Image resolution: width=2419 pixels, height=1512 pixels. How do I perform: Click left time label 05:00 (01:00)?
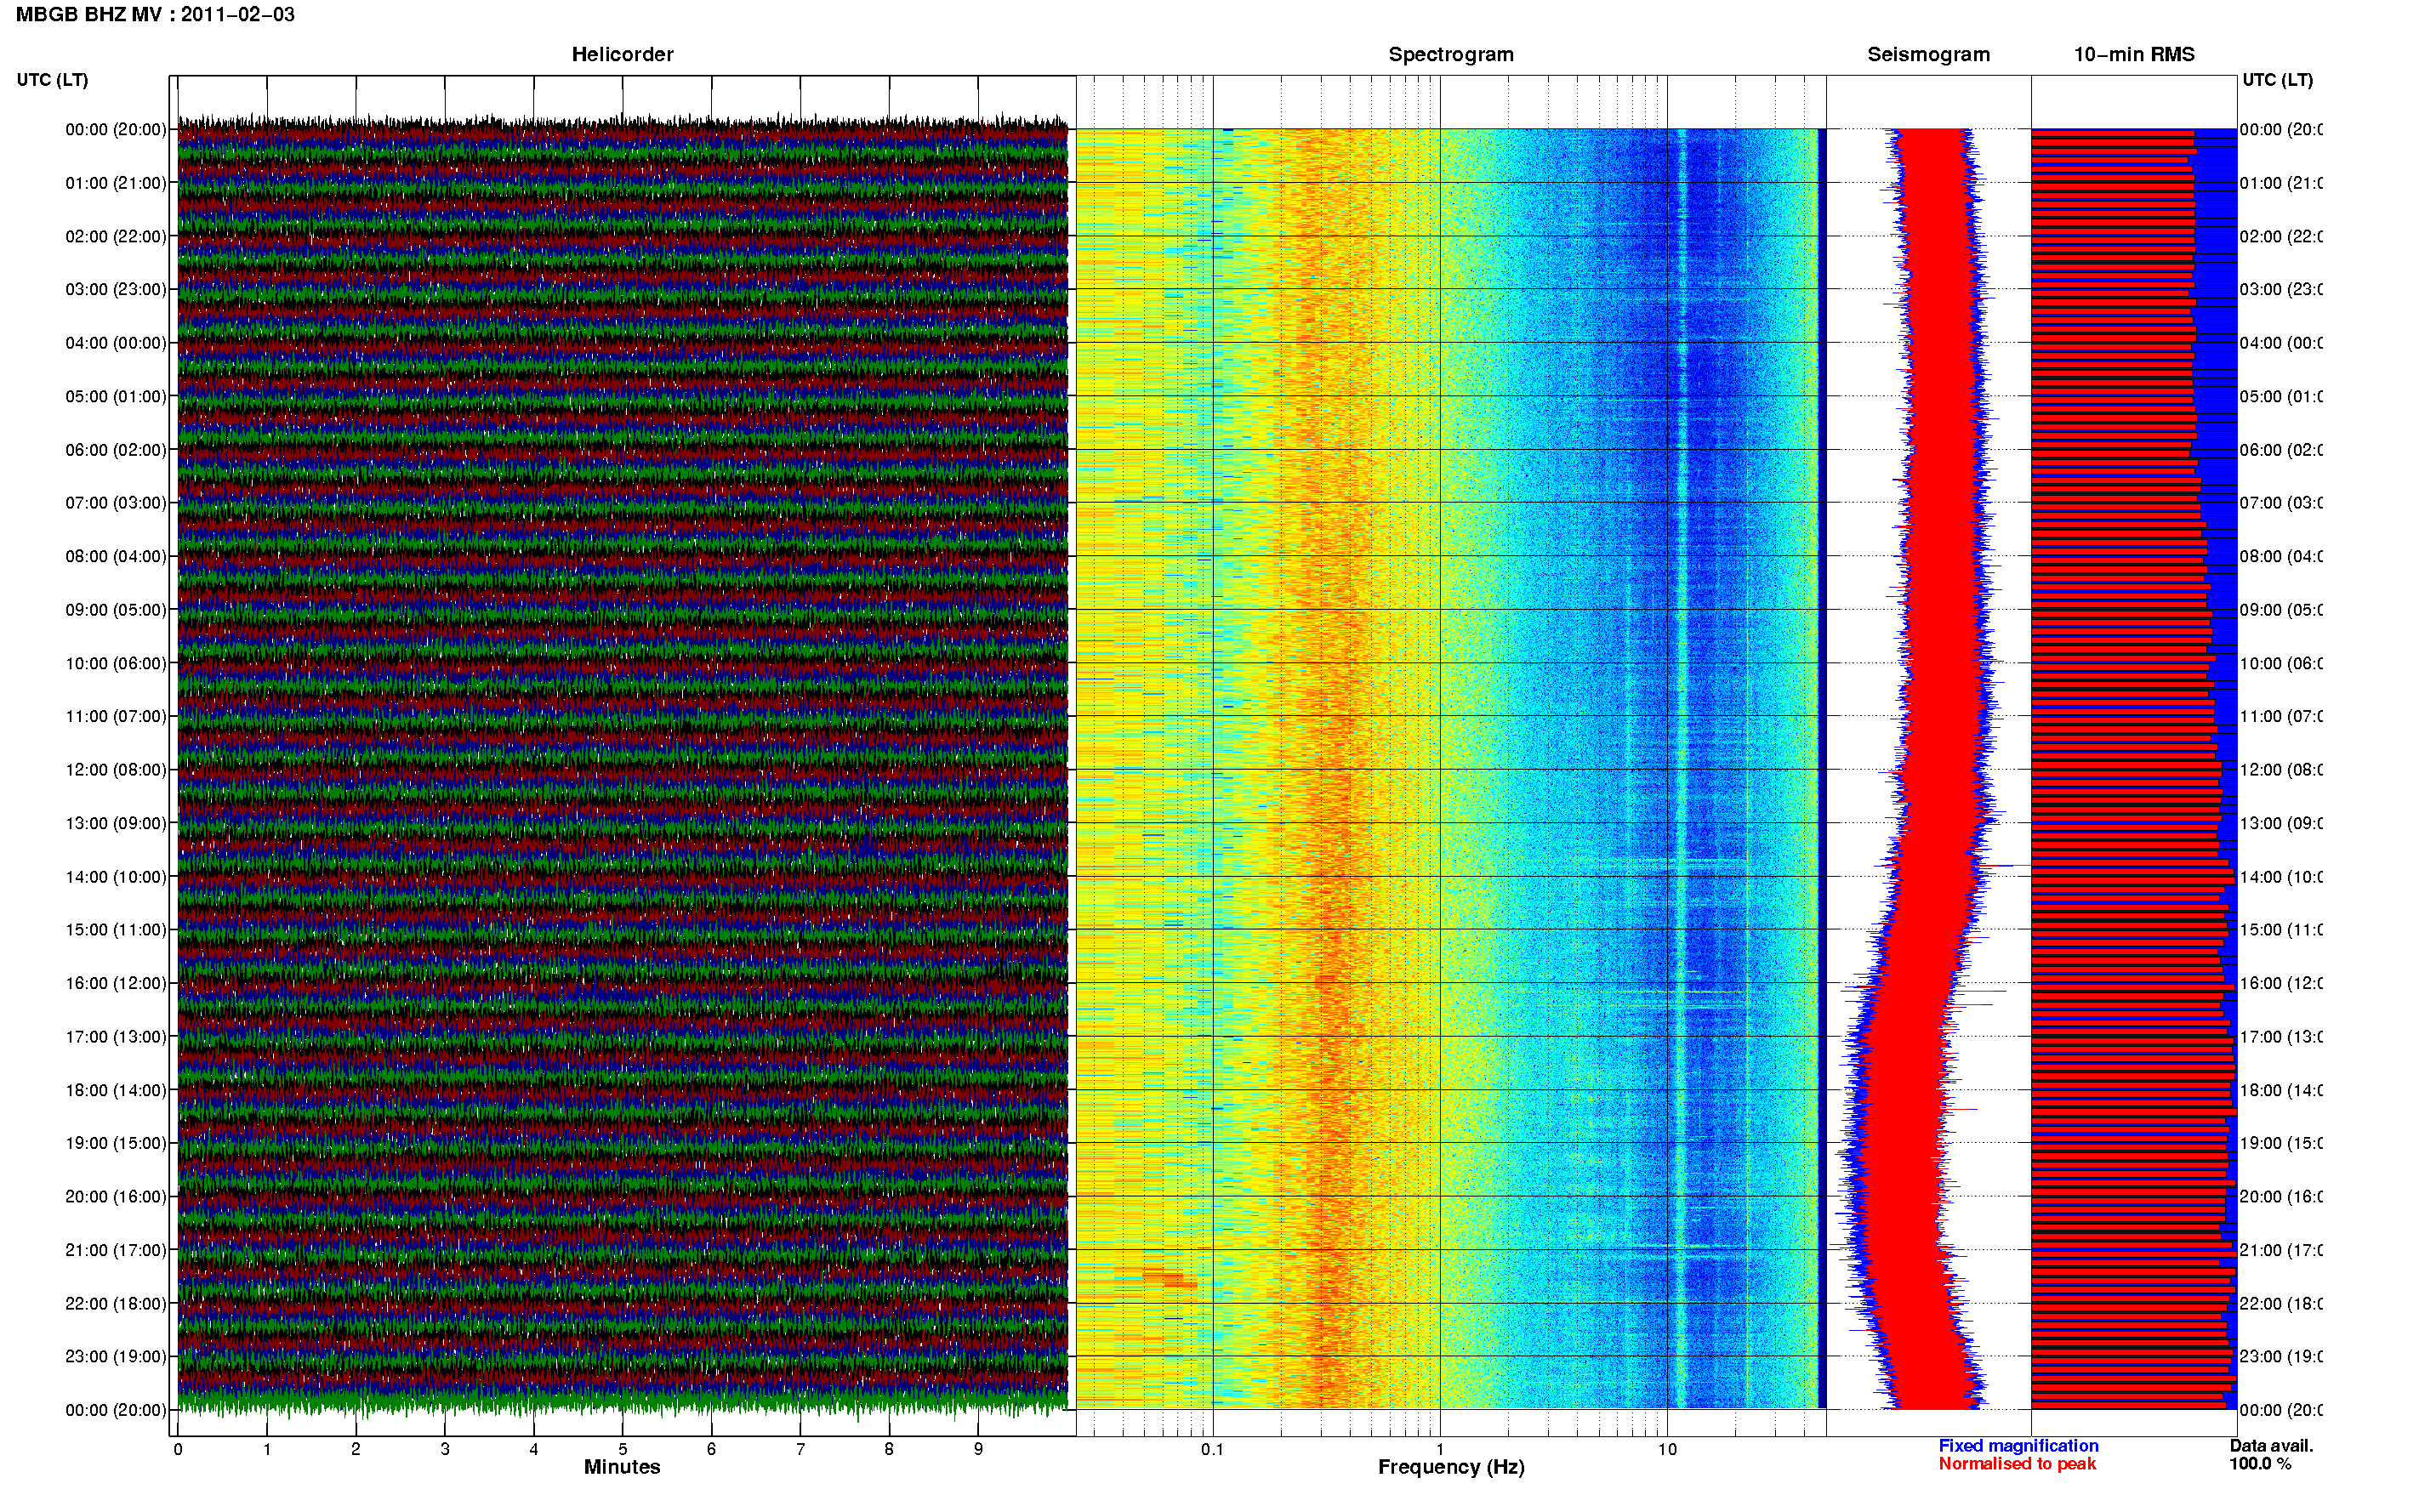click(x=116, y=397)
